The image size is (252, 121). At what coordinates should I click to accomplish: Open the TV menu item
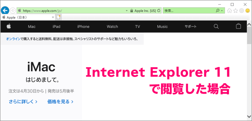[137, 27]
